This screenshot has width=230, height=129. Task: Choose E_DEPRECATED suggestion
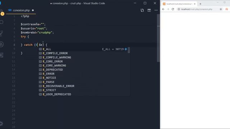pos(83,70)
